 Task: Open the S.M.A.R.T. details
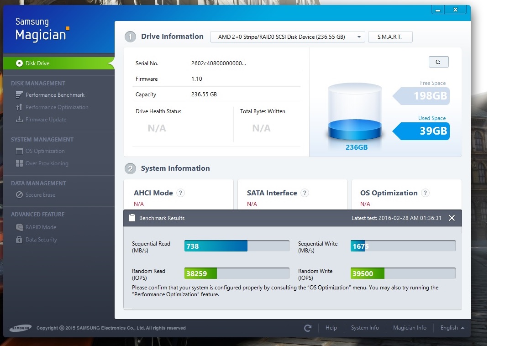390,37
